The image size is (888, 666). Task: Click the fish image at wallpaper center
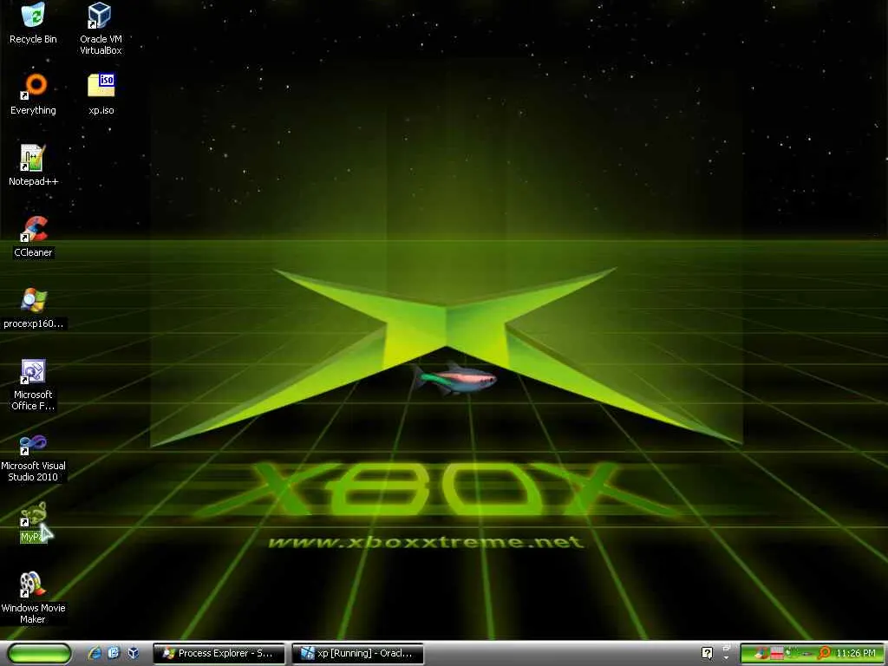tap(454, 378)
